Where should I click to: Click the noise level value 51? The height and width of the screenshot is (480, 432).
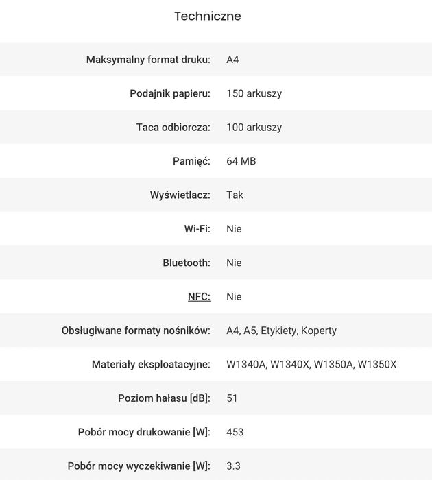(x=232, y=398)
